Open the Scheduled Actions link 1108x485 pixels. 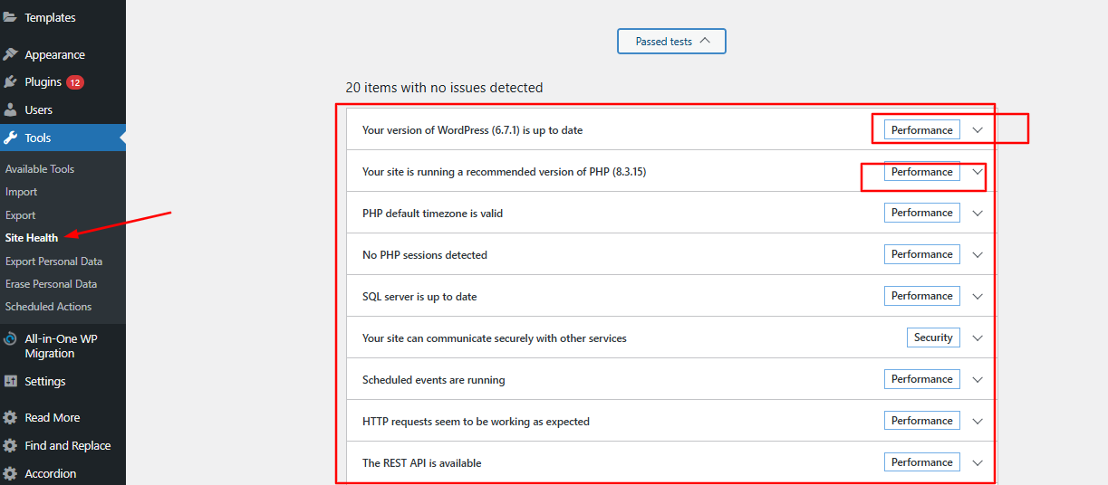(x=48, y=307)
